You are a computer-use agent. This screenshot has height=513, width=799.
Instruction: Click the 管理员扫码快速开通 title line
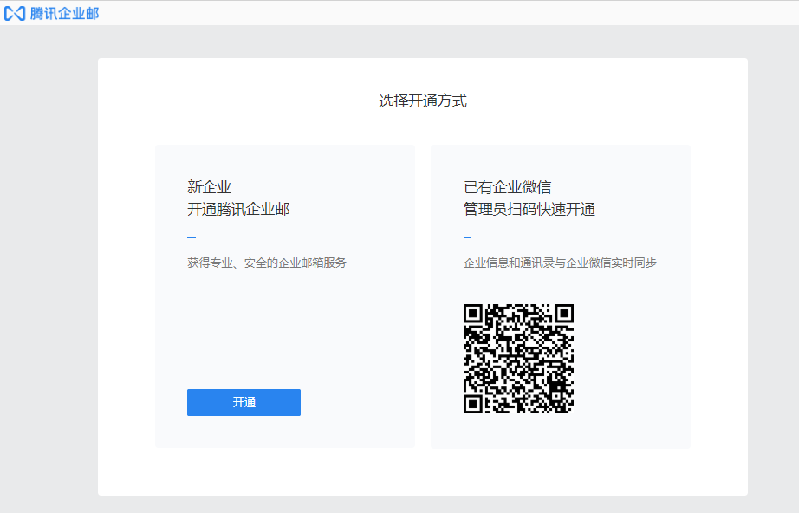click(529, 210)
